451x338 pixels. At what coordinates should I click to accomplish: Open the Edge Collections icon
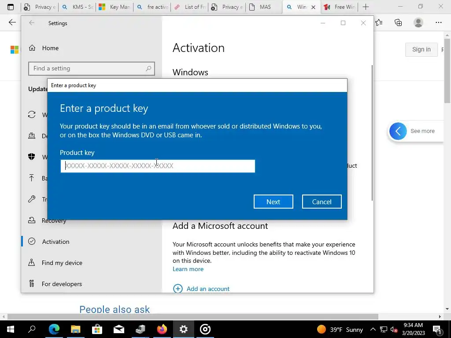coord(398,22)
